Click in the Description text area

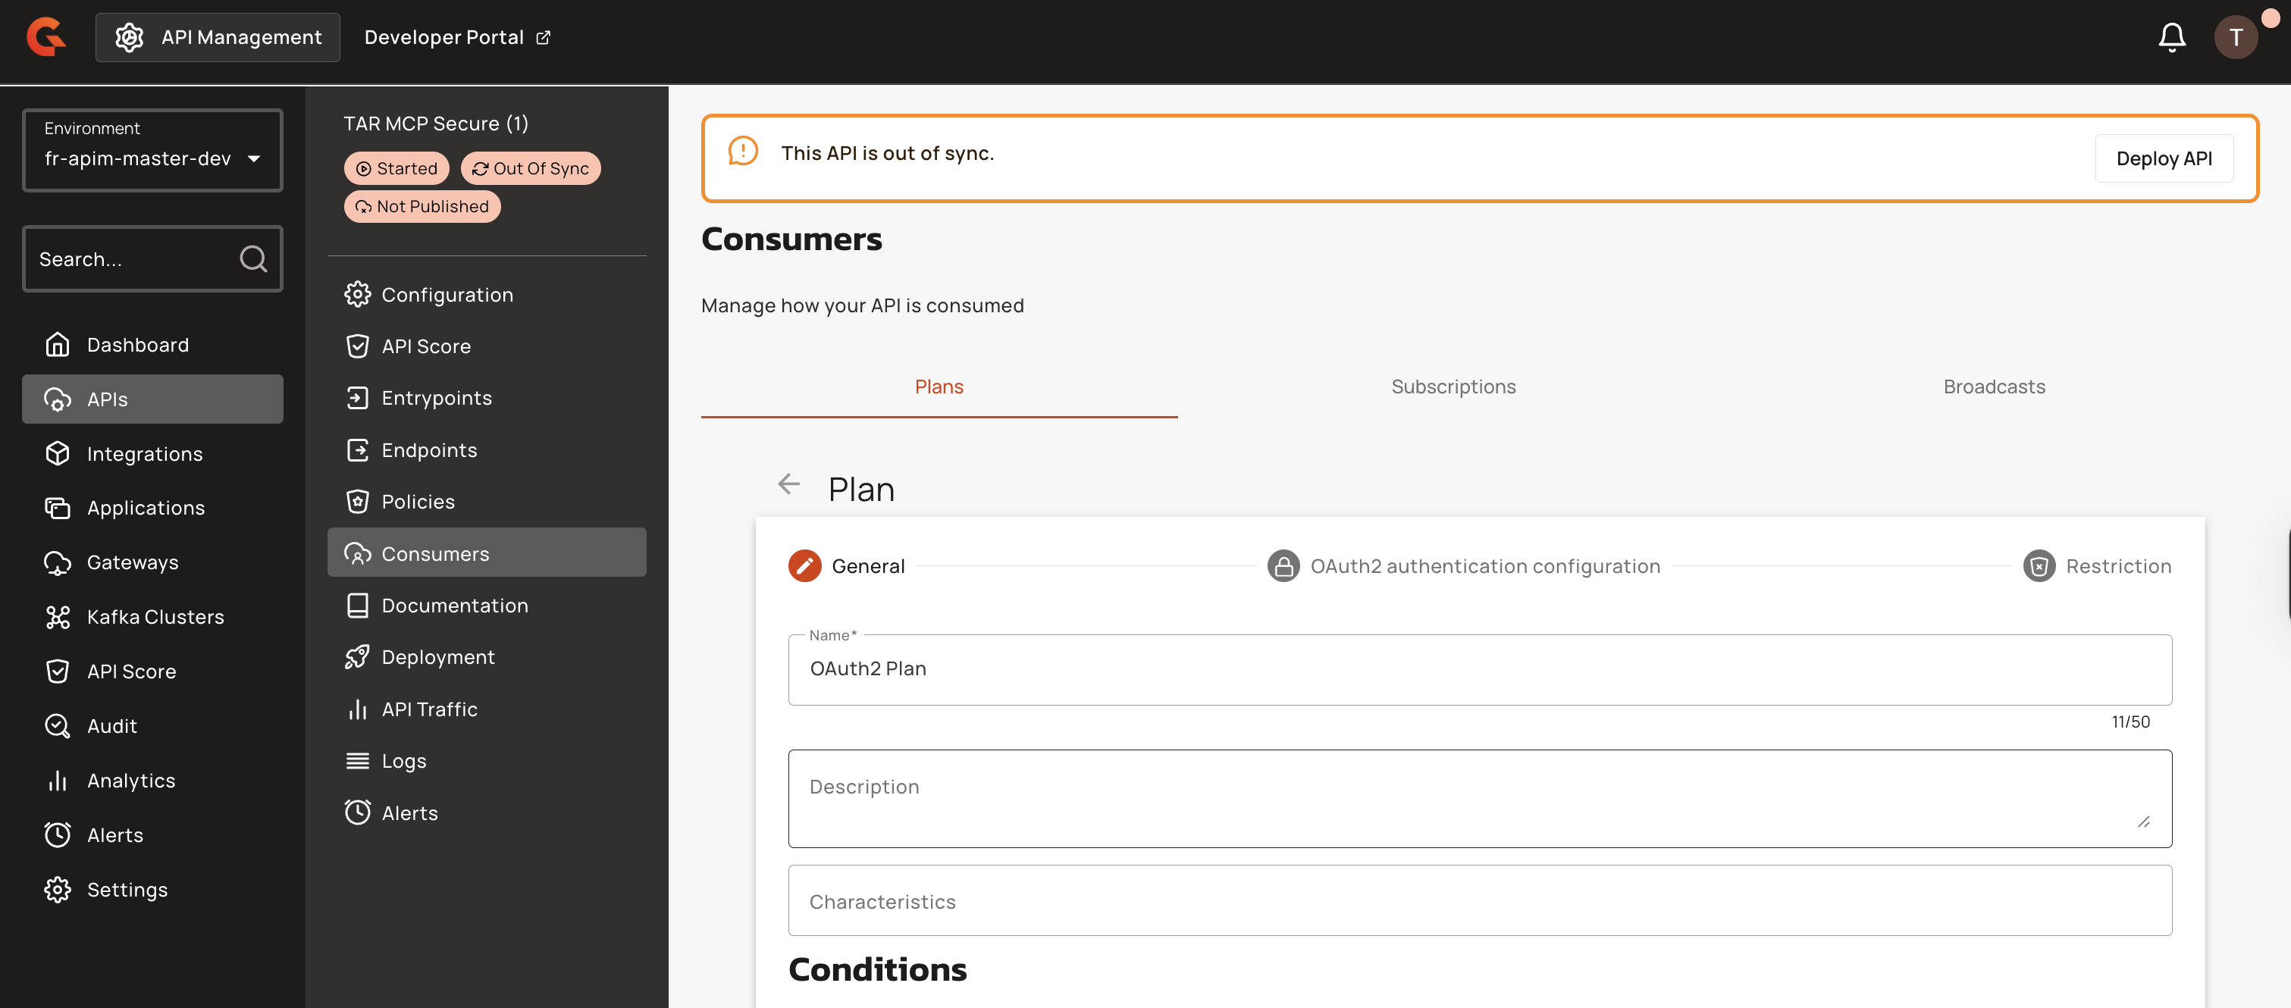tap(1479, 797)
